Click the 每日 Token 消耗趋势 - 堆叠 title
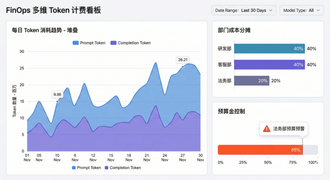 (45, 30)
